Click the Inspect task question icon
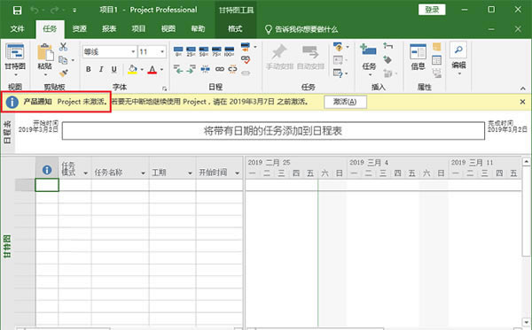Screen dimensions: 532x330 point(338,47)
